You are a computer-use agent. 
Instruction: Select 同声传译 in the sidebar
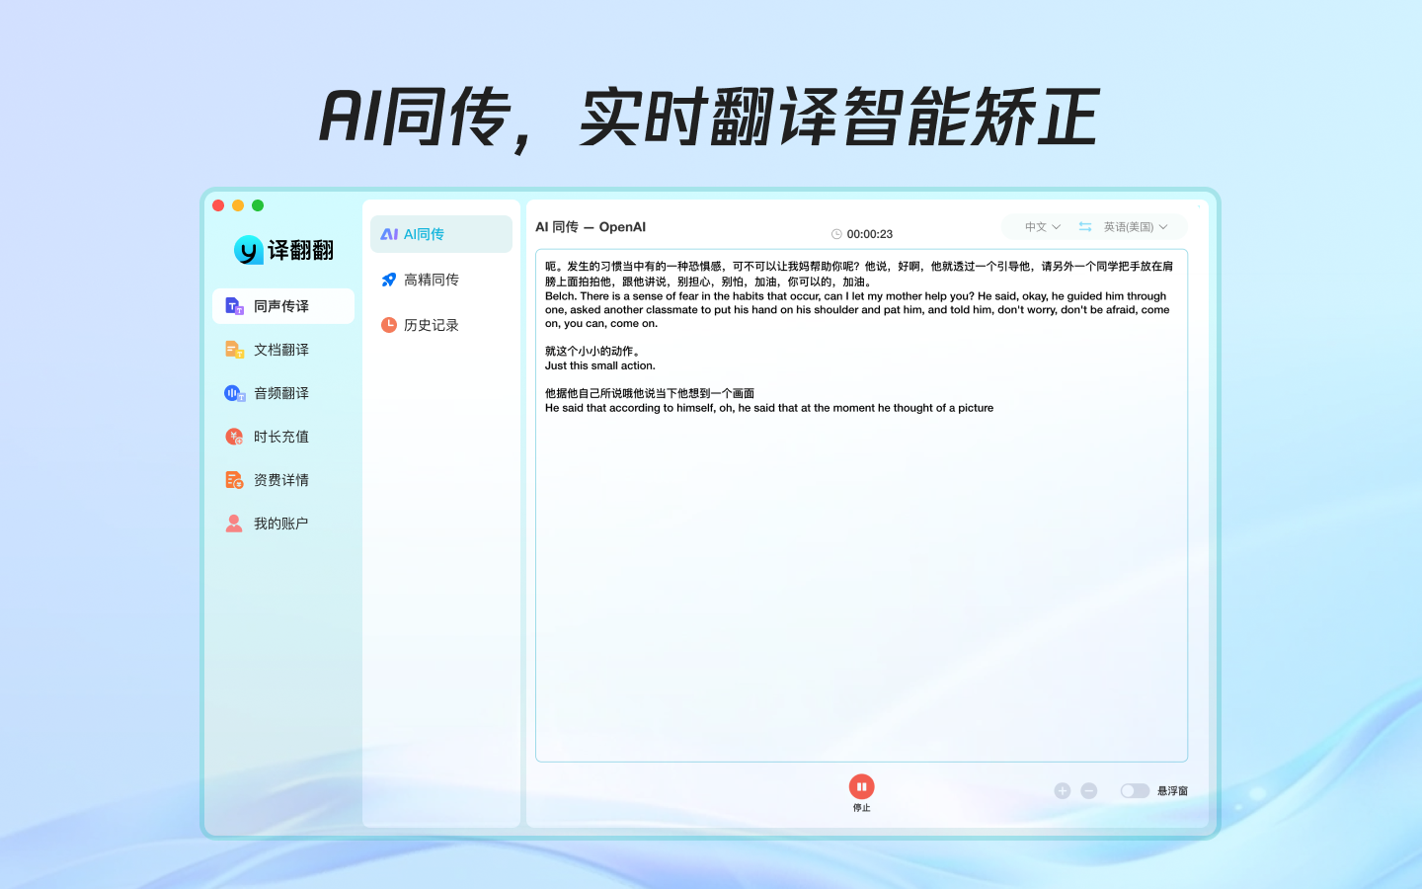click(283, 306)
